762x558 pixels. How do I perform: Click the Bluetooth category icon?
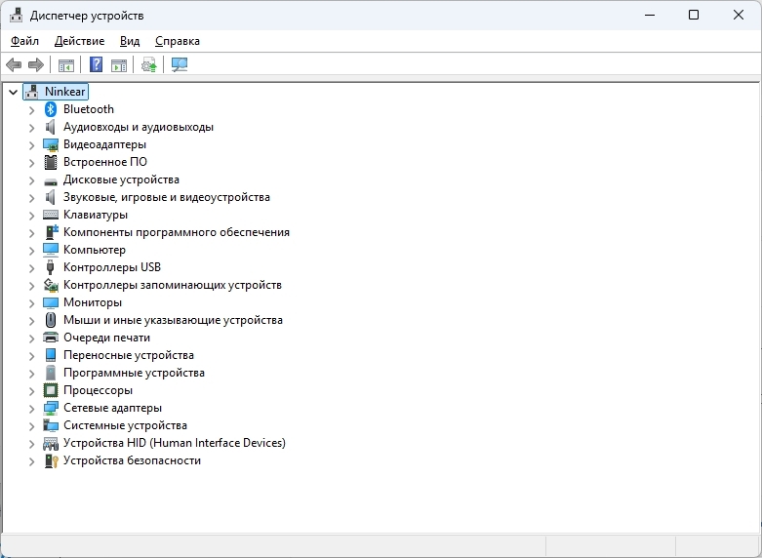click(51, 109)
